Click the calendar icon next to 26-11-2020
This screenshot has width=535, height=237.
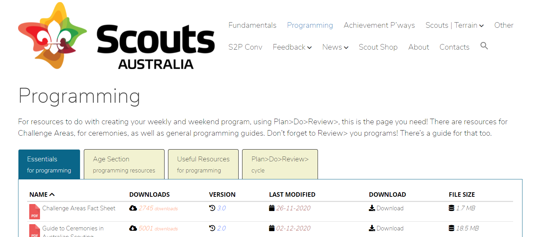(271, 208)
